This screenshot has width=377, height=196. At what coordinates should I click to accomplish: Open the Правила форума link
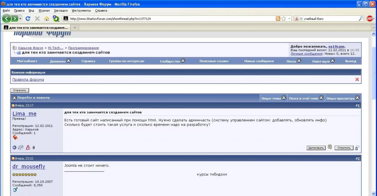28,79
